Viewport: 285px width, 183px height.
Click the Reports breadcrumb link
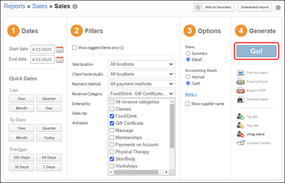coord(14,6)
